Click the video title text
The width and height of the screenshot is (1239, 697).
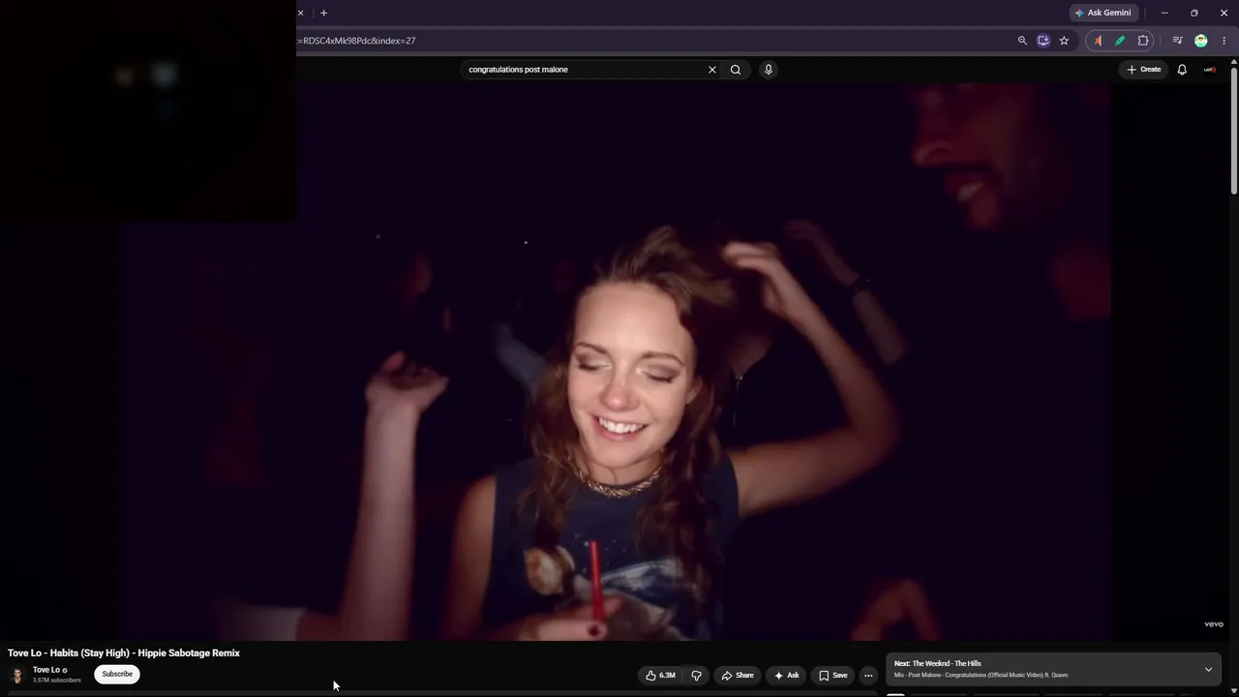[124, 653]
